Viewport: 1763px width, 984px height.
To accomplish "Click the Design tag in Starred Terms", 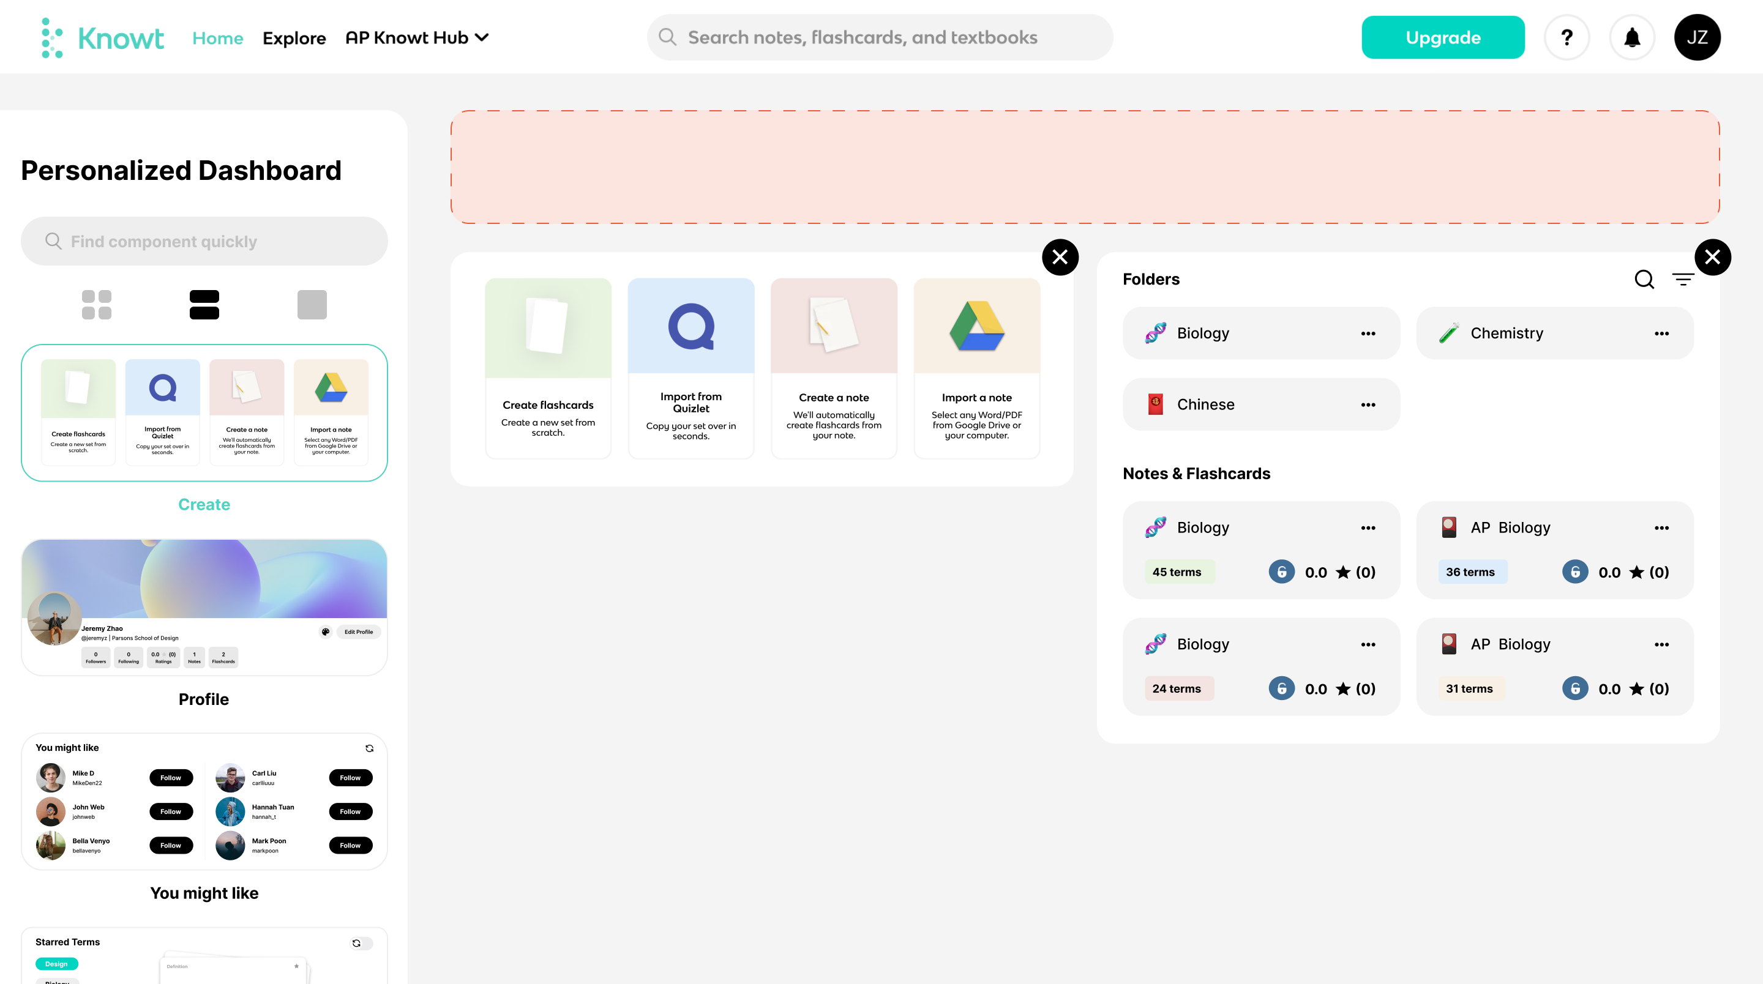I will coord(57,963).
